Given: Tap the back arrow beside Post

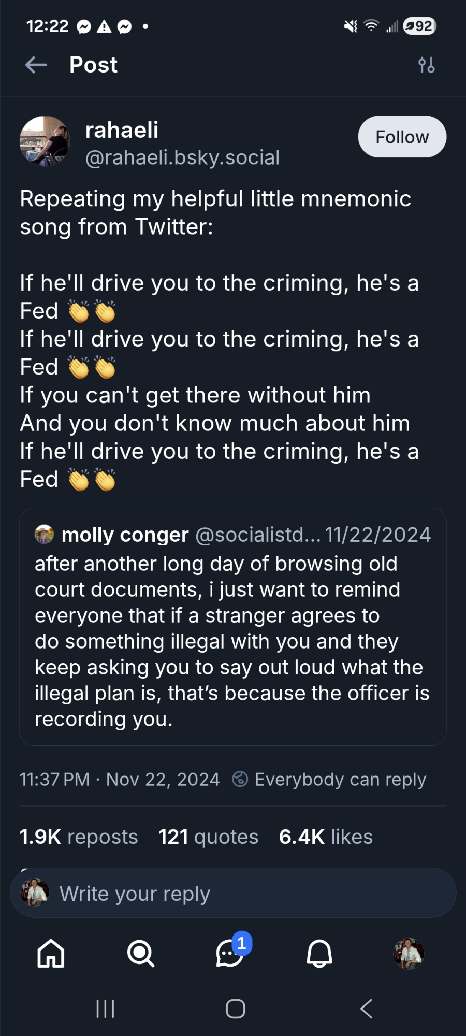Looking at the screenshot, I should coord(36,65).
